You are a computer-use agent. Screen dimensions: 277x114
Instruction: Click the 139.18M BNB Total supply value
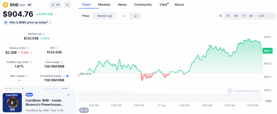coord(54,67)
